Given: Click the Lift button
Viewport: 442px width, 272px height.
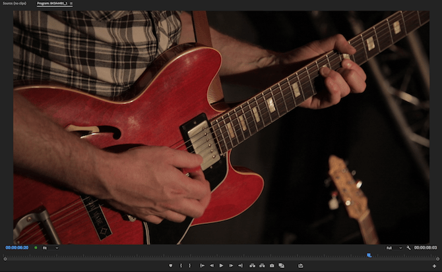Looking at the screenshot, I should tap(252, 265).
